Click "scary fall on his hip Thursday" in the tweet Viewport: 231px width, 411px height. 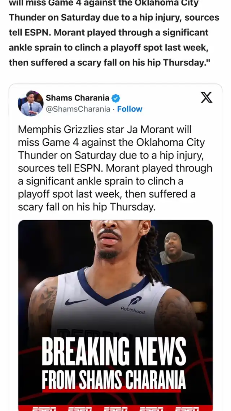[87, 207]
